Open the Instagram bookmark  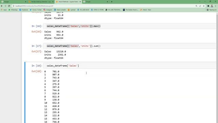[x=48, y=10]
